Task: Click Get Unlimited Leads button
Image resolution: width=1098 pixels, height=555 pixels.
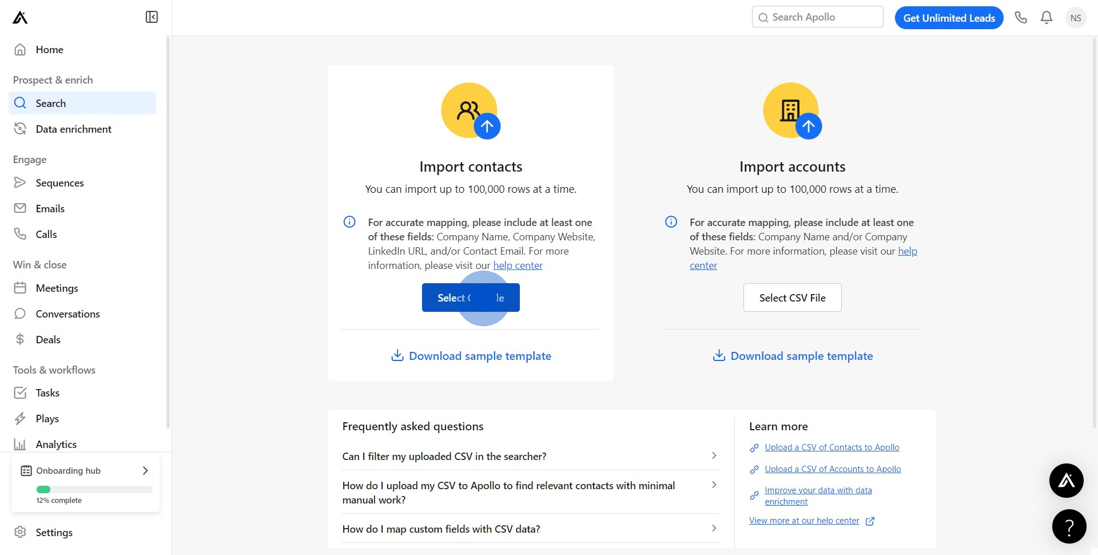Action: click(x=949, y=18)
